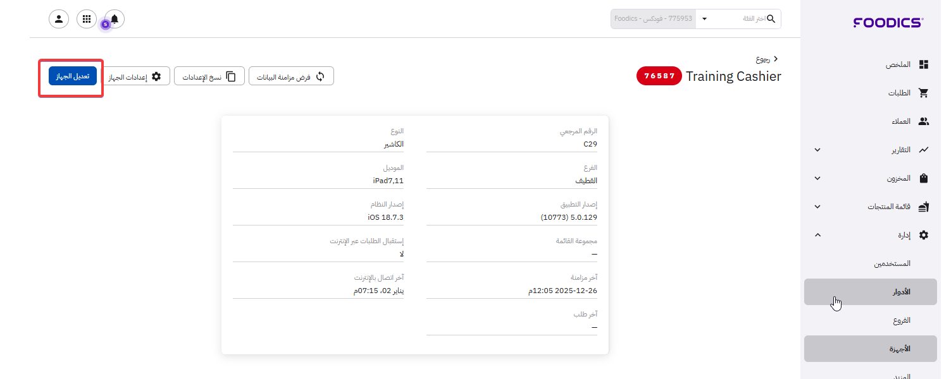Click نسخ الإعدادات copy settings button

209,76
